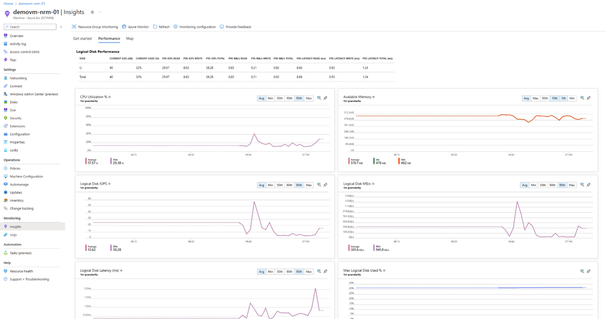Open Windows Admin Center (preview)
Image resolution: width=606 pixels, height=319 pixels.
click(33, 94)
